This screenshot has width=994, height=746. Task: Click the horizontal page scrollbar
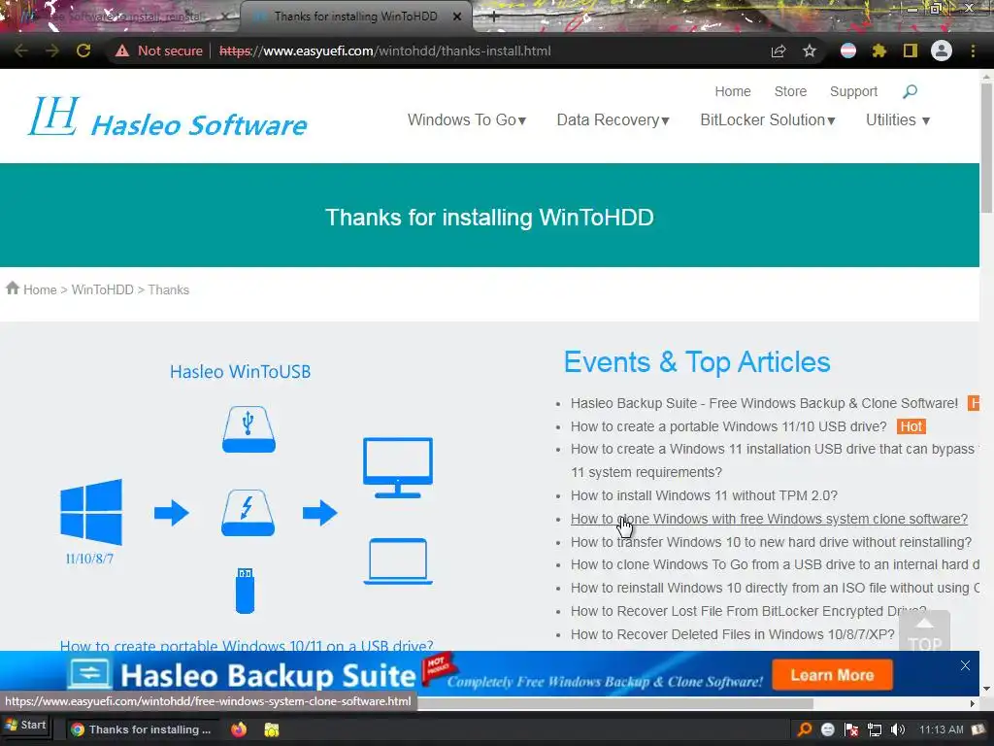pyautogui.click(x=614, y=703)
